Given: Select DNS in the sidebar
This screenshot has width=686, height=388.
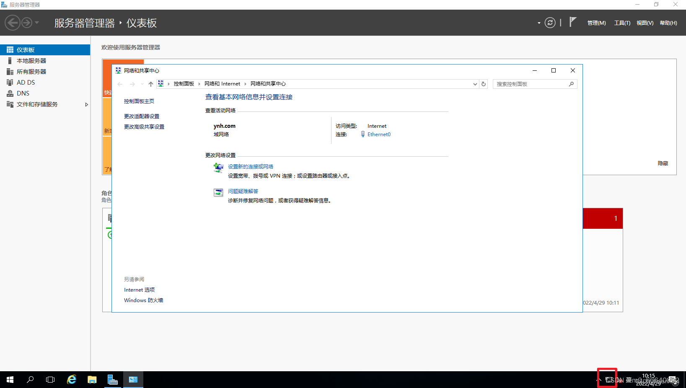Looking at the screenshot, I should click(45, 93).
